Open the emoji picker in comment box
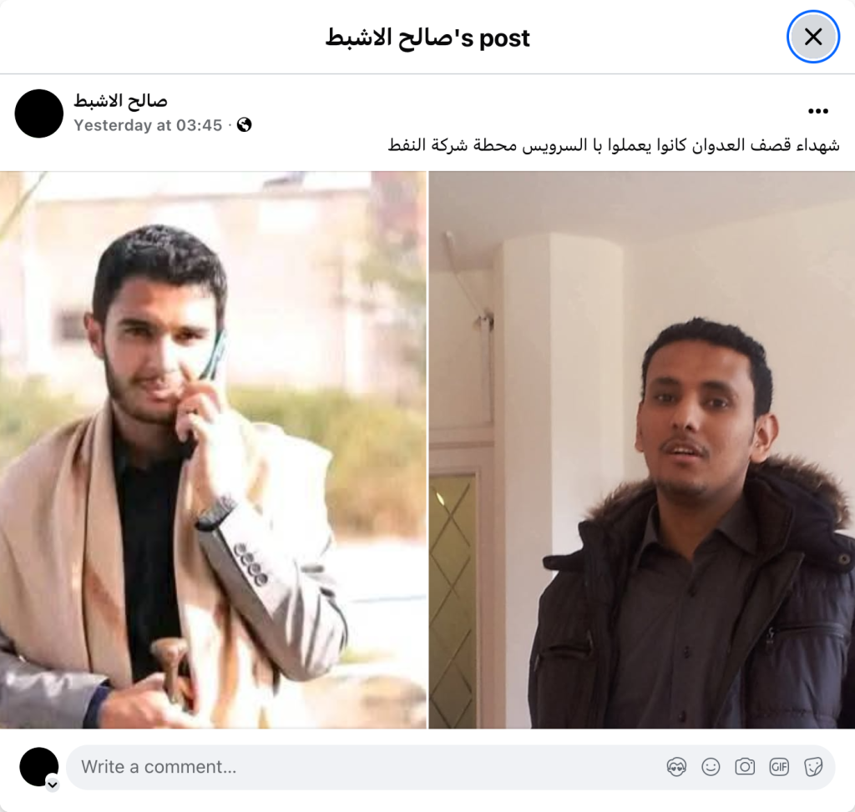 (711, 767)
